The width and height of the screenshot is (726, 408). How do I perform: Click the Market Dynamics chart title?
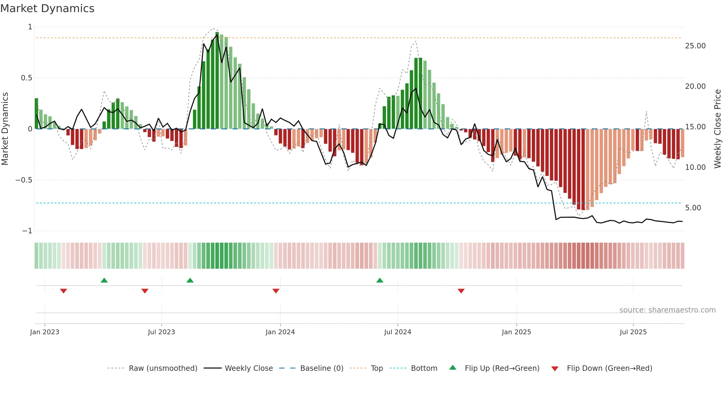(47, 8)
